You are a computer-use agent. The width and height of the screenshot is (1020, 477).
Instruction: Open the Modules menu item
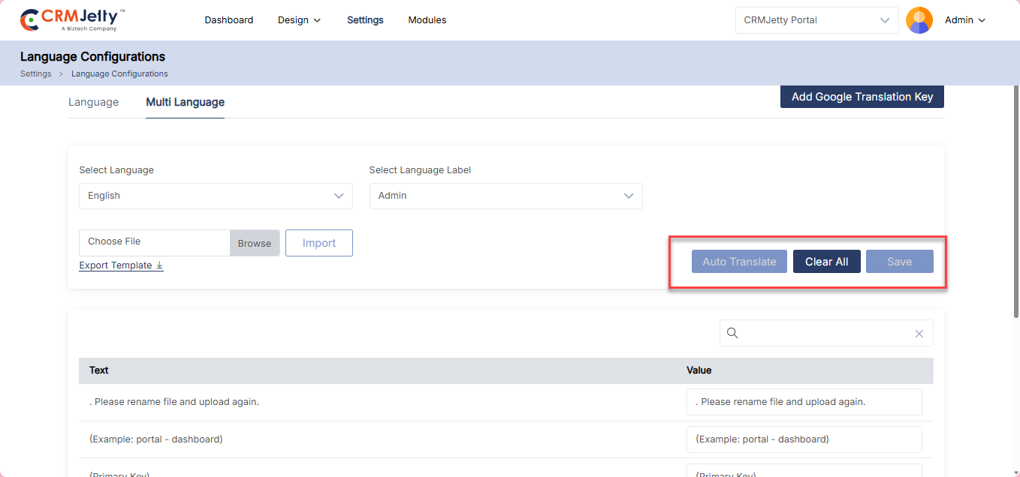pyautogui.click(x=427, y=20)
